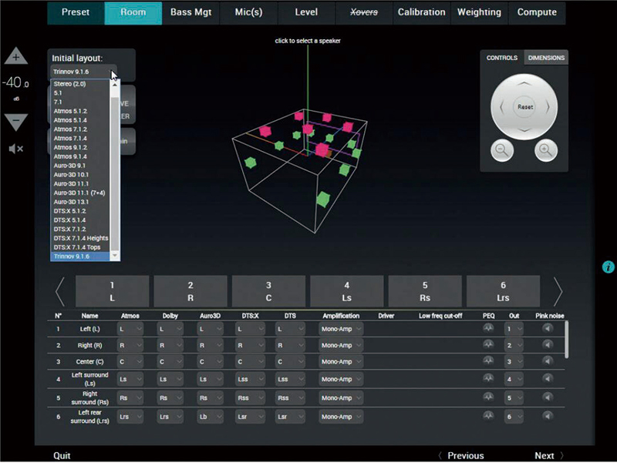Click the blue info icon
The width and height of the screenshot is (617, 463).
[609, 267]
